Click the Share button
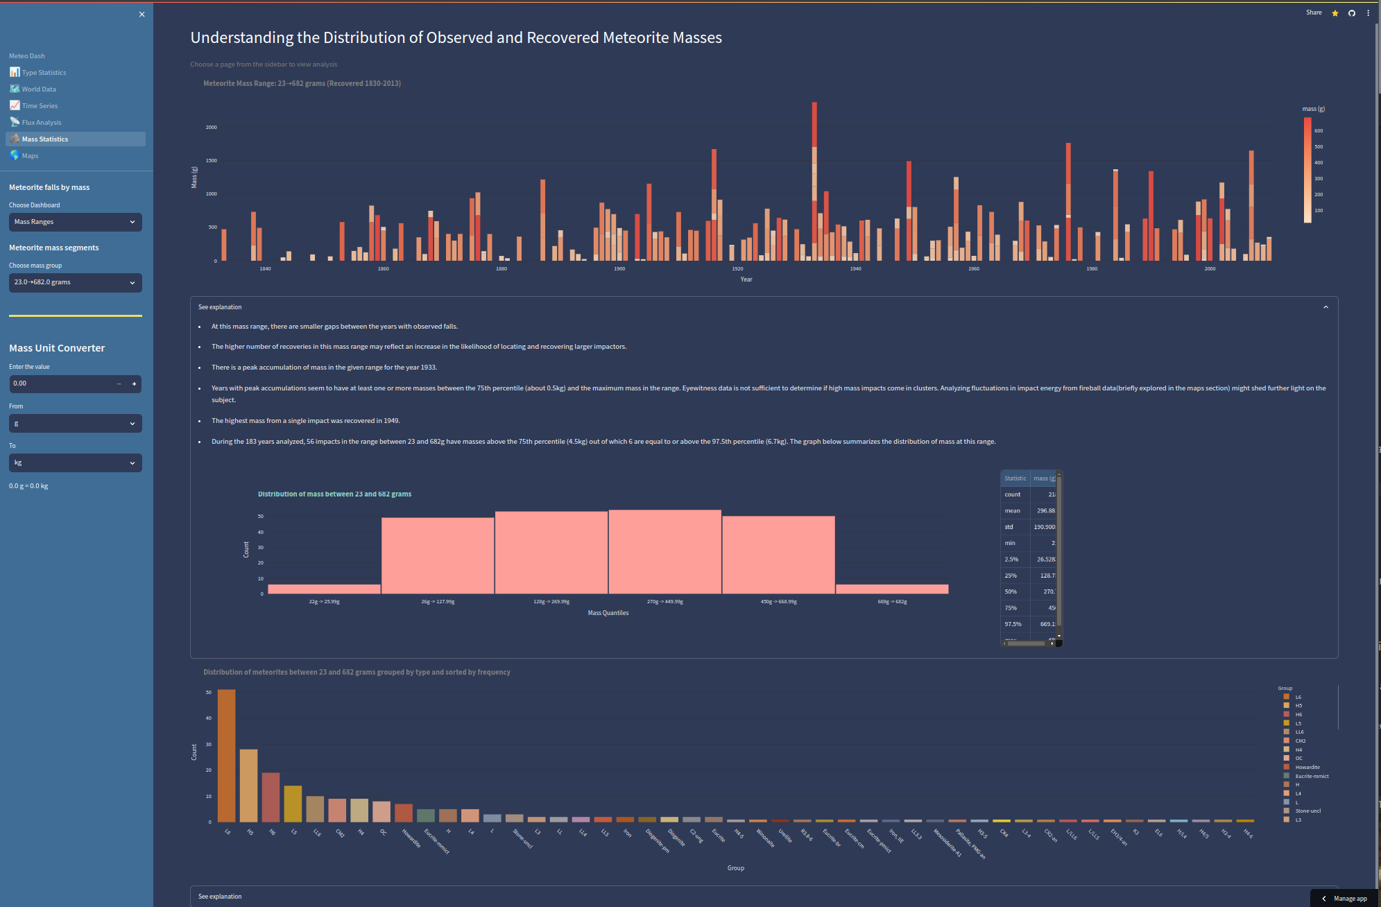This screenshot has height=907, width=1381. coord(1314,12)
